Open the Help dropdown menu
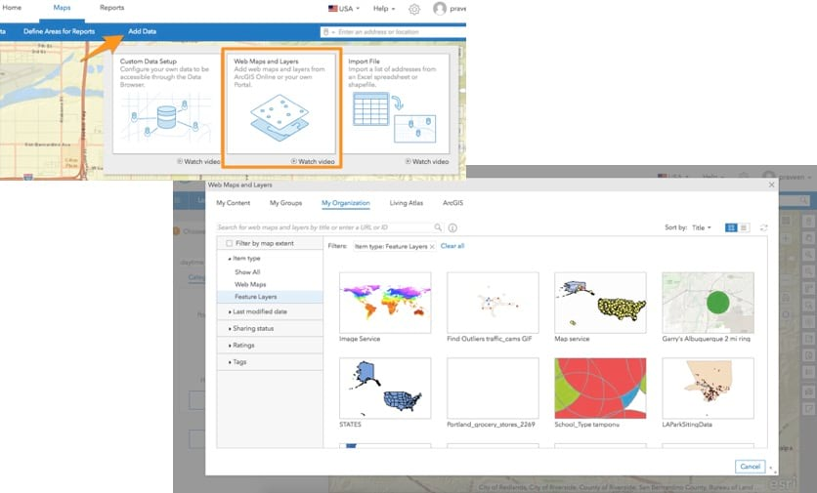This screenshot has width=817, height=493. pyautogui.click(x=384, y=9)
